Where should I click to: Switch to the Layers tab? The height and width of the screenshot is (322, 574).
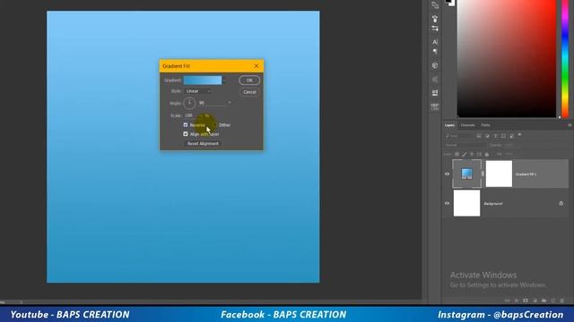pos(449,125)
